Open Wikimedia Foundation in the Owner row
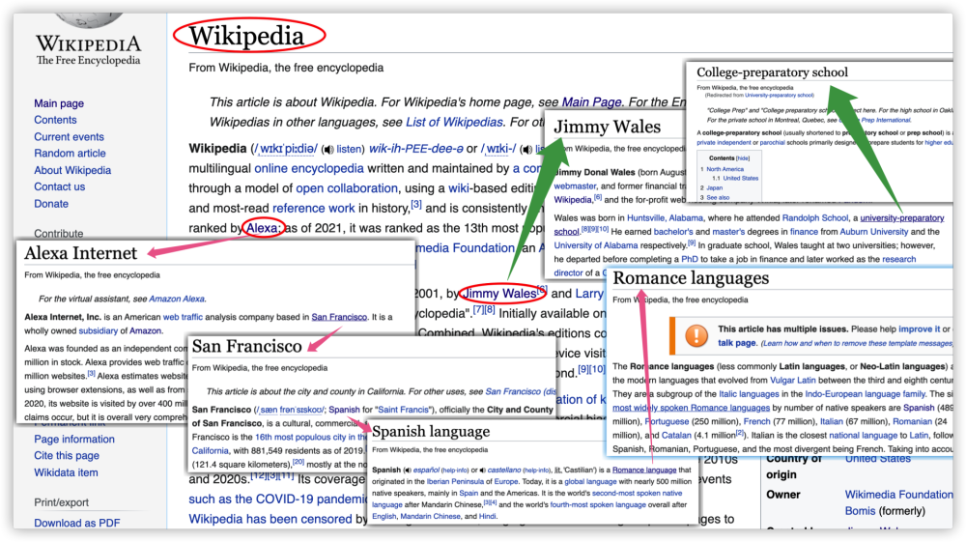Viewport: 966px width, 542px height. [x=898, y=495]
